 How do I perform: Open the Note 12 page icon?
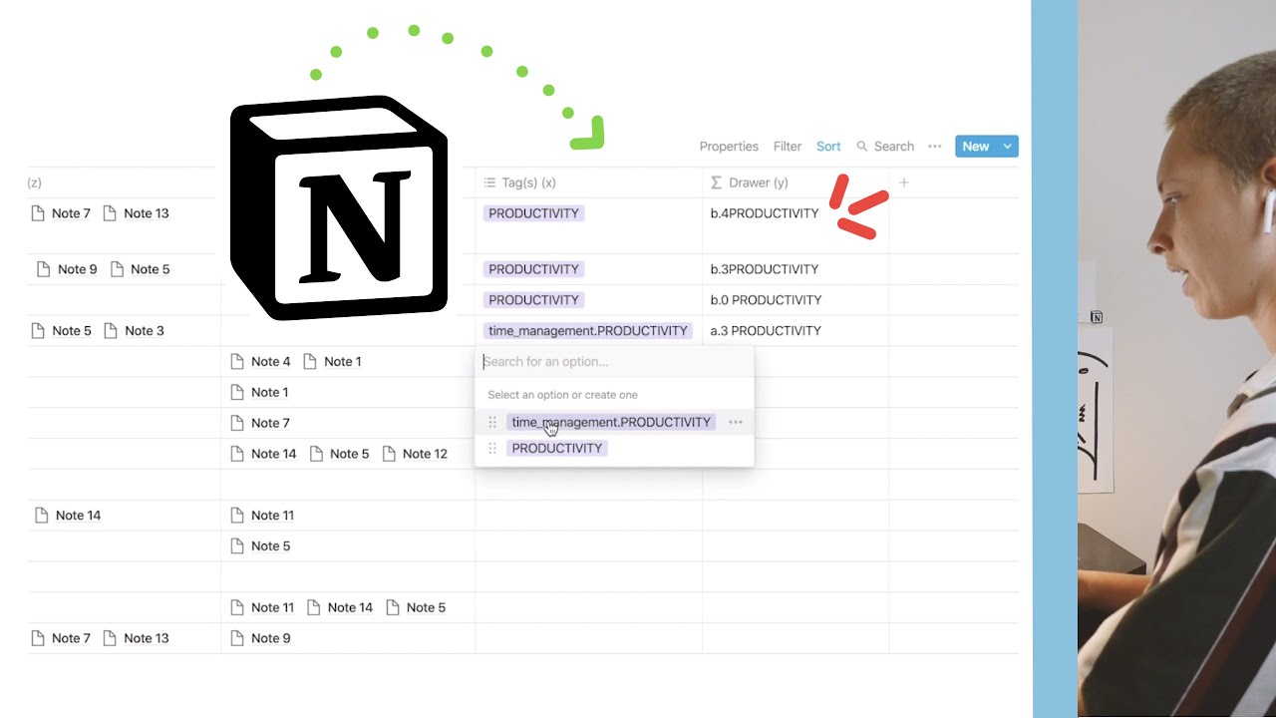390,453
